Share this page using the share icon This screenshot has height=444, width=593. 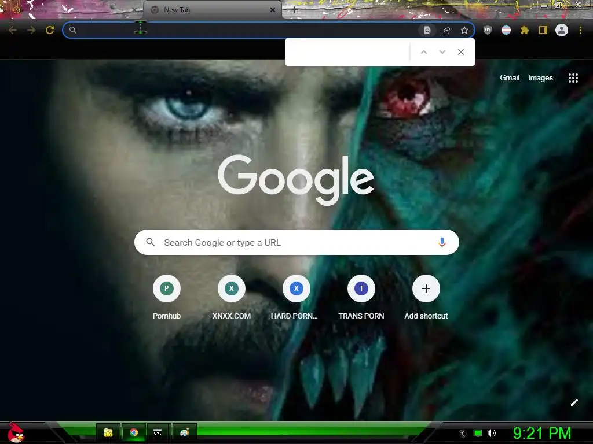pos(446,31)
